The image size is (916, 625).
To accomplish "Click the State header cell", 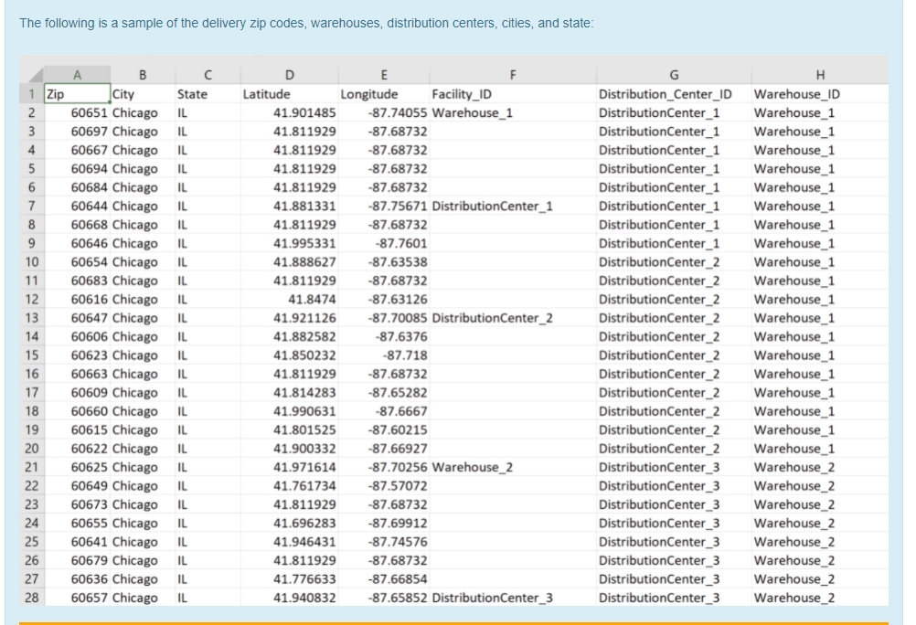I will coord(208,94).
